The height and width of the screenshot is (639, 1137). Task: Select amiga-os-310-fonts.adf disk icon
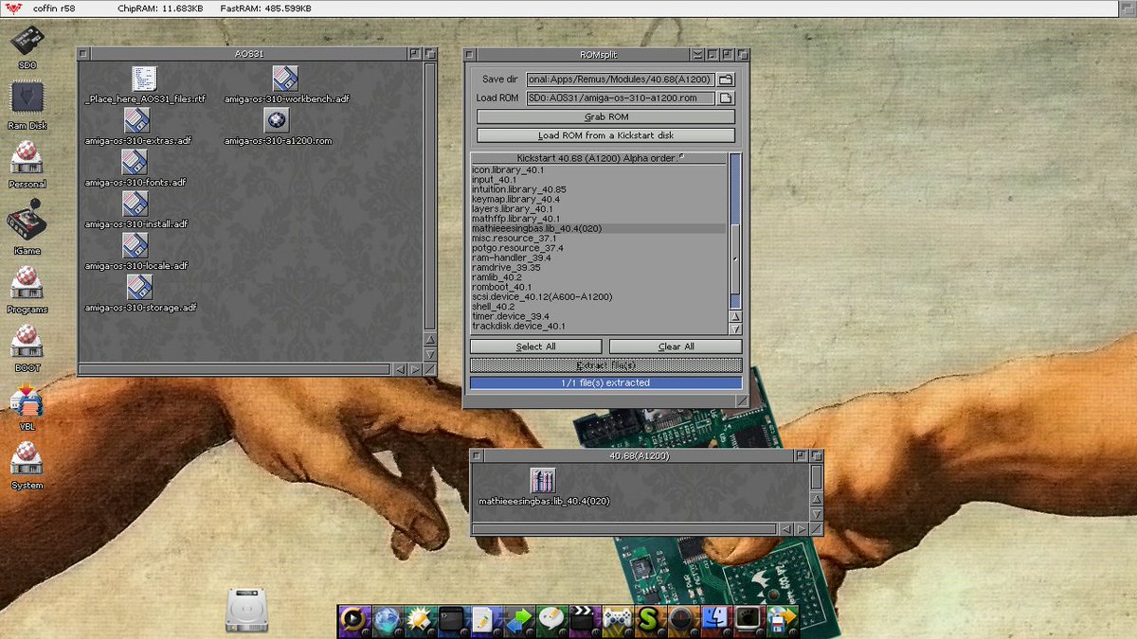tap(135, 162)
